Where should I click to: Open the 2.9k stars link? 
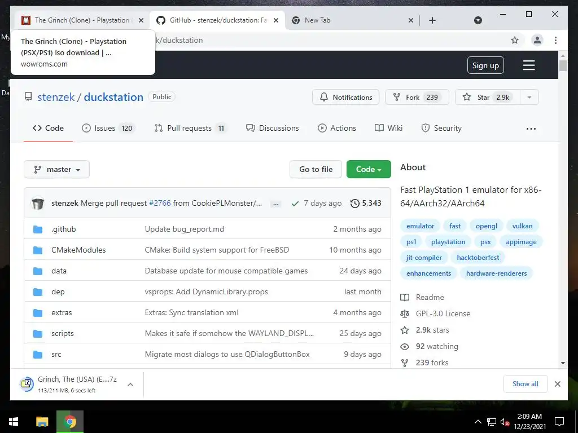pyautogui.click(x=425, y=330)
